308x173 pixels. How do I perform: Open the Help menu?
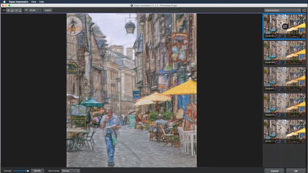point(41,2)
